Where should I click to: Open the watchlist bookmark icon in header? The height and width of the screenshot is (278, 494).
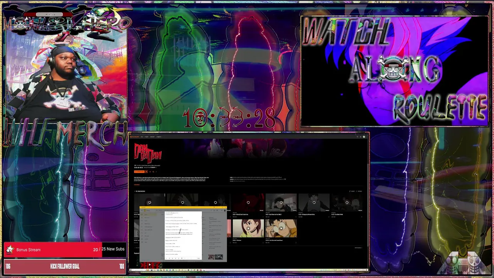click(360, 137)
